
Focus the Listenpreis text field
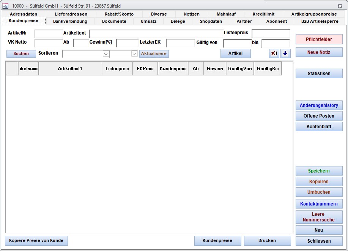pos(271,34)
